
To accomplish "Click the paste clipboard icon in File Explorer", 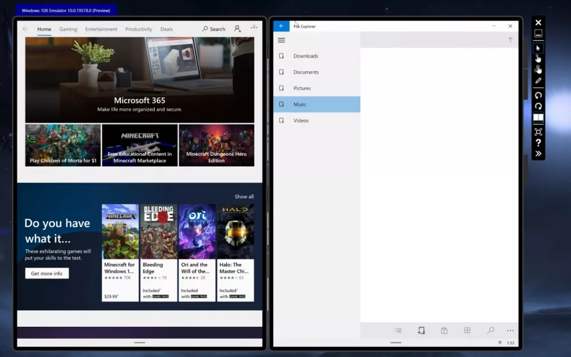I will (x=444, y=330).
